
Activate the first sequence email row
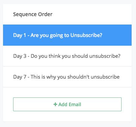[67, 35]
